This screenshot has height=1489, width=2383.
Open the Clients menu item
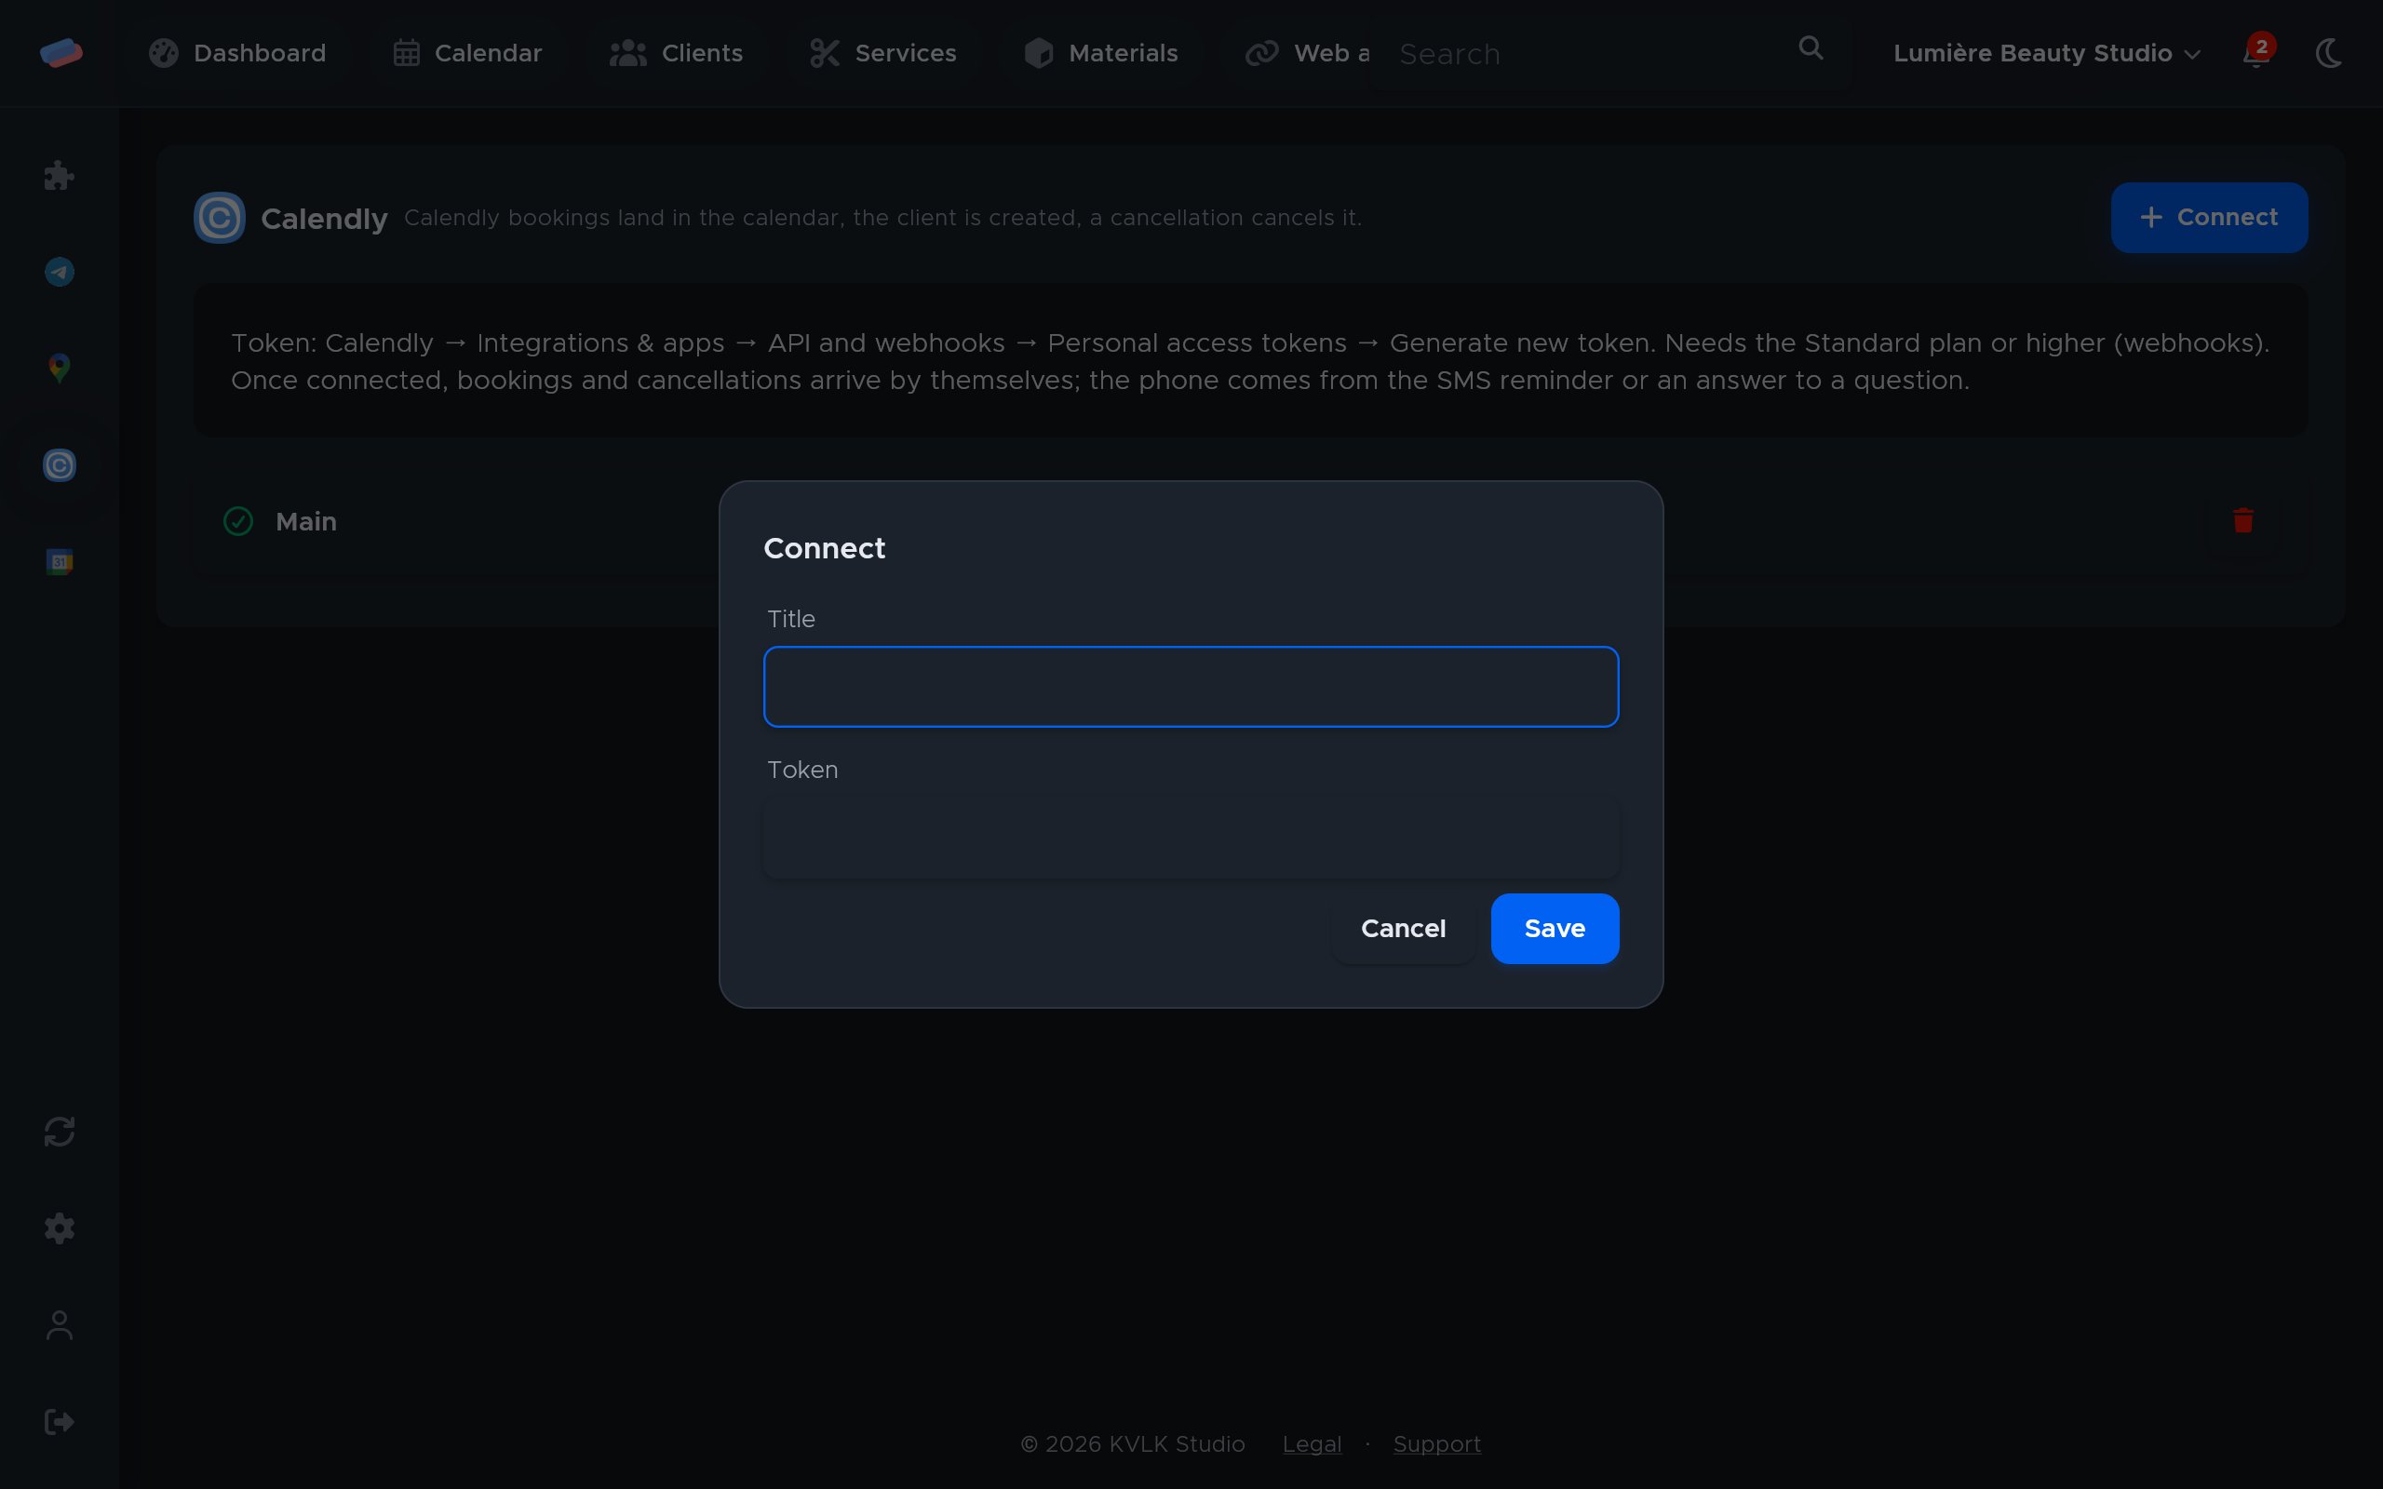676,53
